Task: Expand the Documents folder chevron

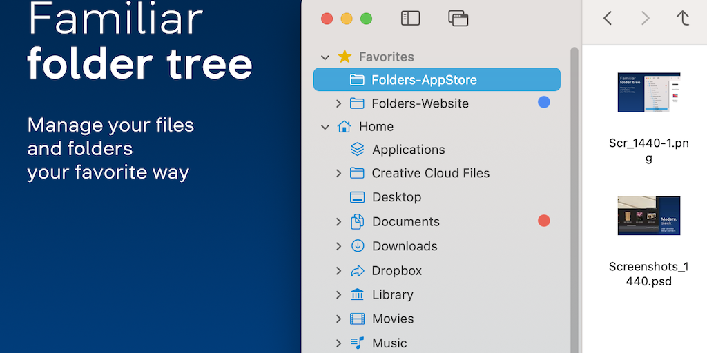Action: coord(338,222)
